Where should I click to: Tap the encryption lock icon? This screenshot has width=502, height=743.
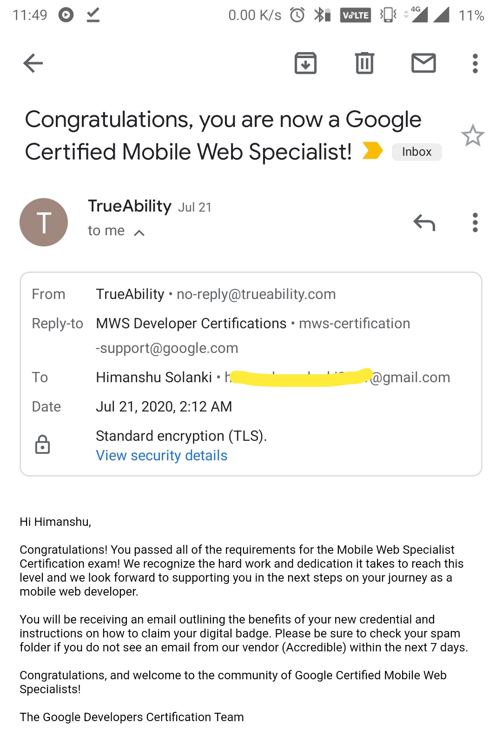[42, 444]
